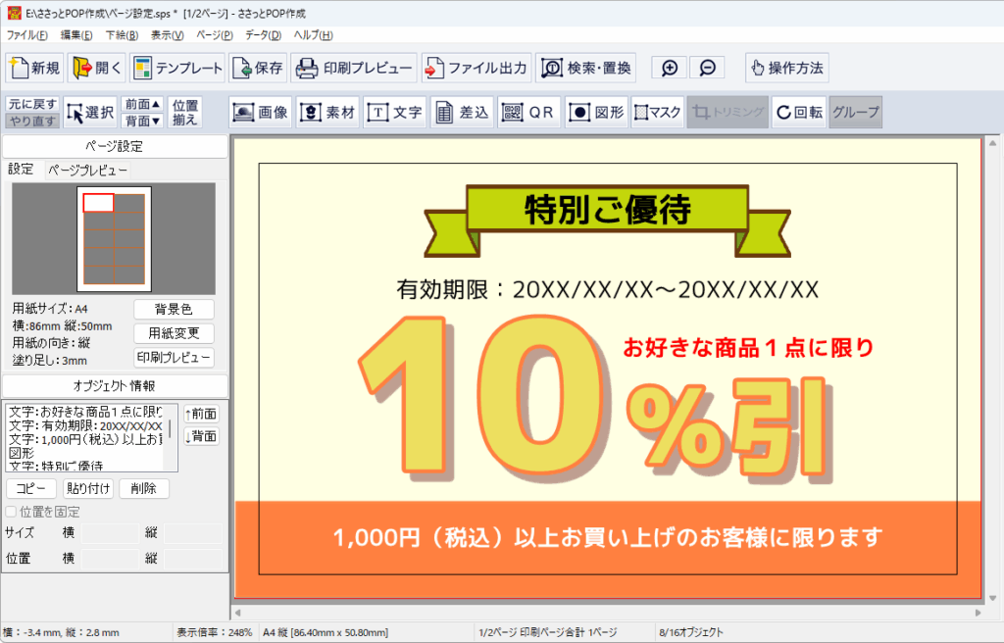Open the 背景色 background color picker
The width and height of the screenshot is (1004, 643).
[174, 310]
